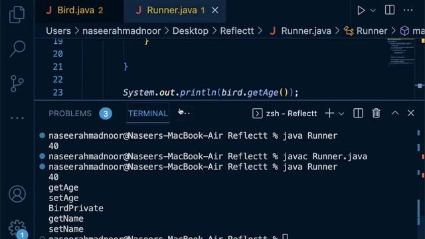Open the run options dropdown arrow
This screenshot has height=239, width=425.
373,11
